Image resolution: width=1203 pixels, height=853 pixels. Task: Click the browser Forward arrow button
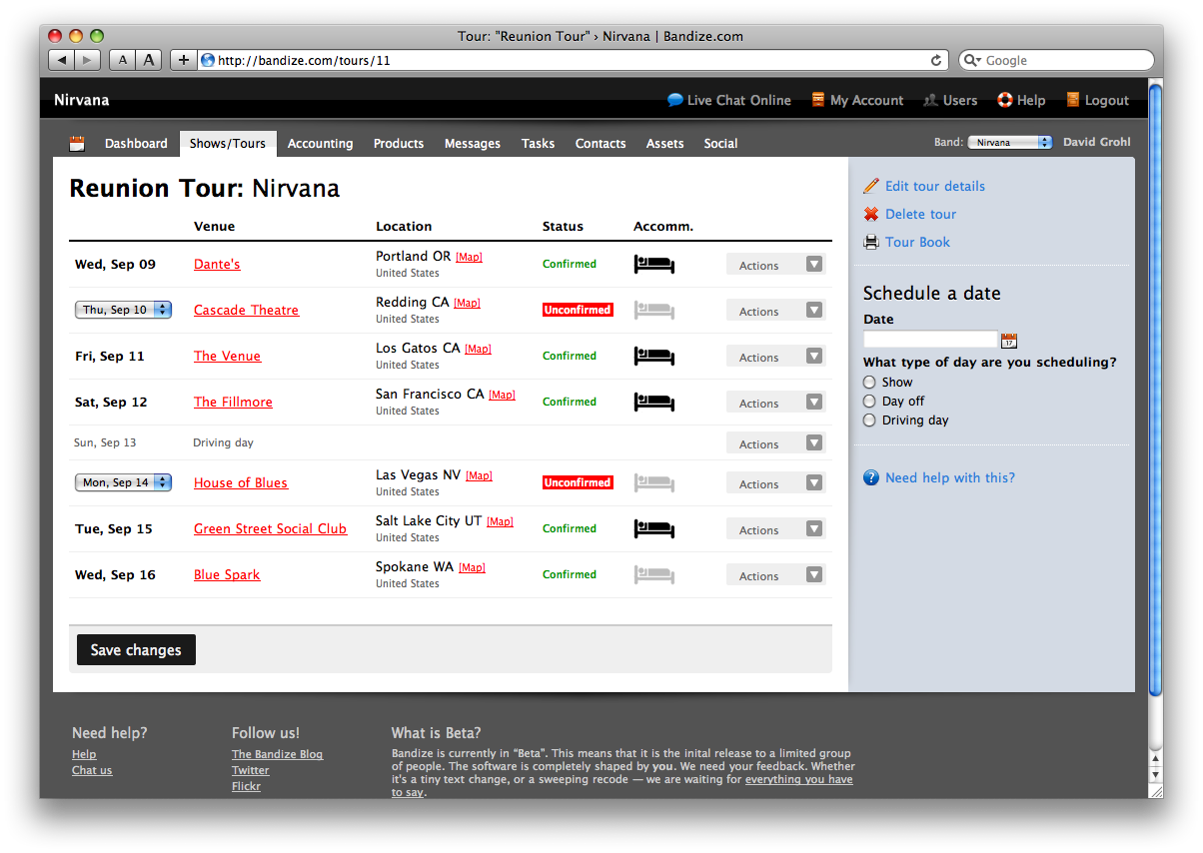87,60
